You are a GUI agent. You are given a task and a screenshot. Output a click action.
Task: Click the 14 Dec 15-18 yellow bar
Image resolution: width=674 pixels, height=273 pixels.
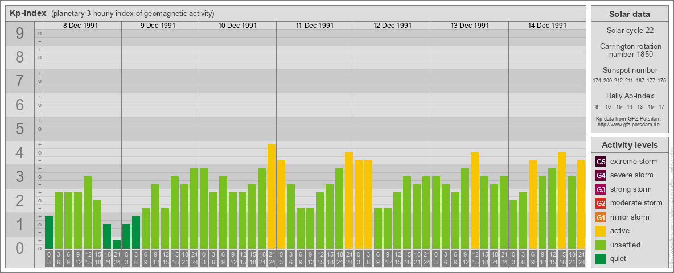(562, 200)
